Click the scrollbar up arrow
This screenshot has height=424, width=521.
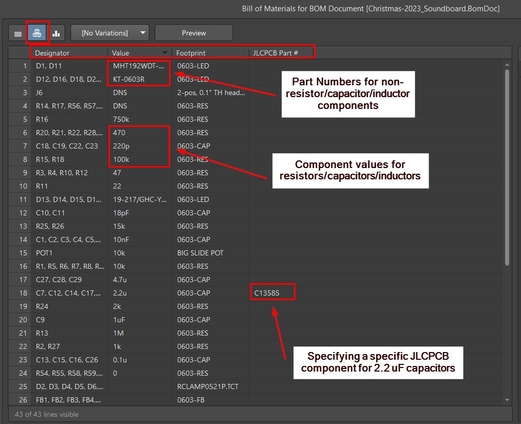[x=507, y=64]
